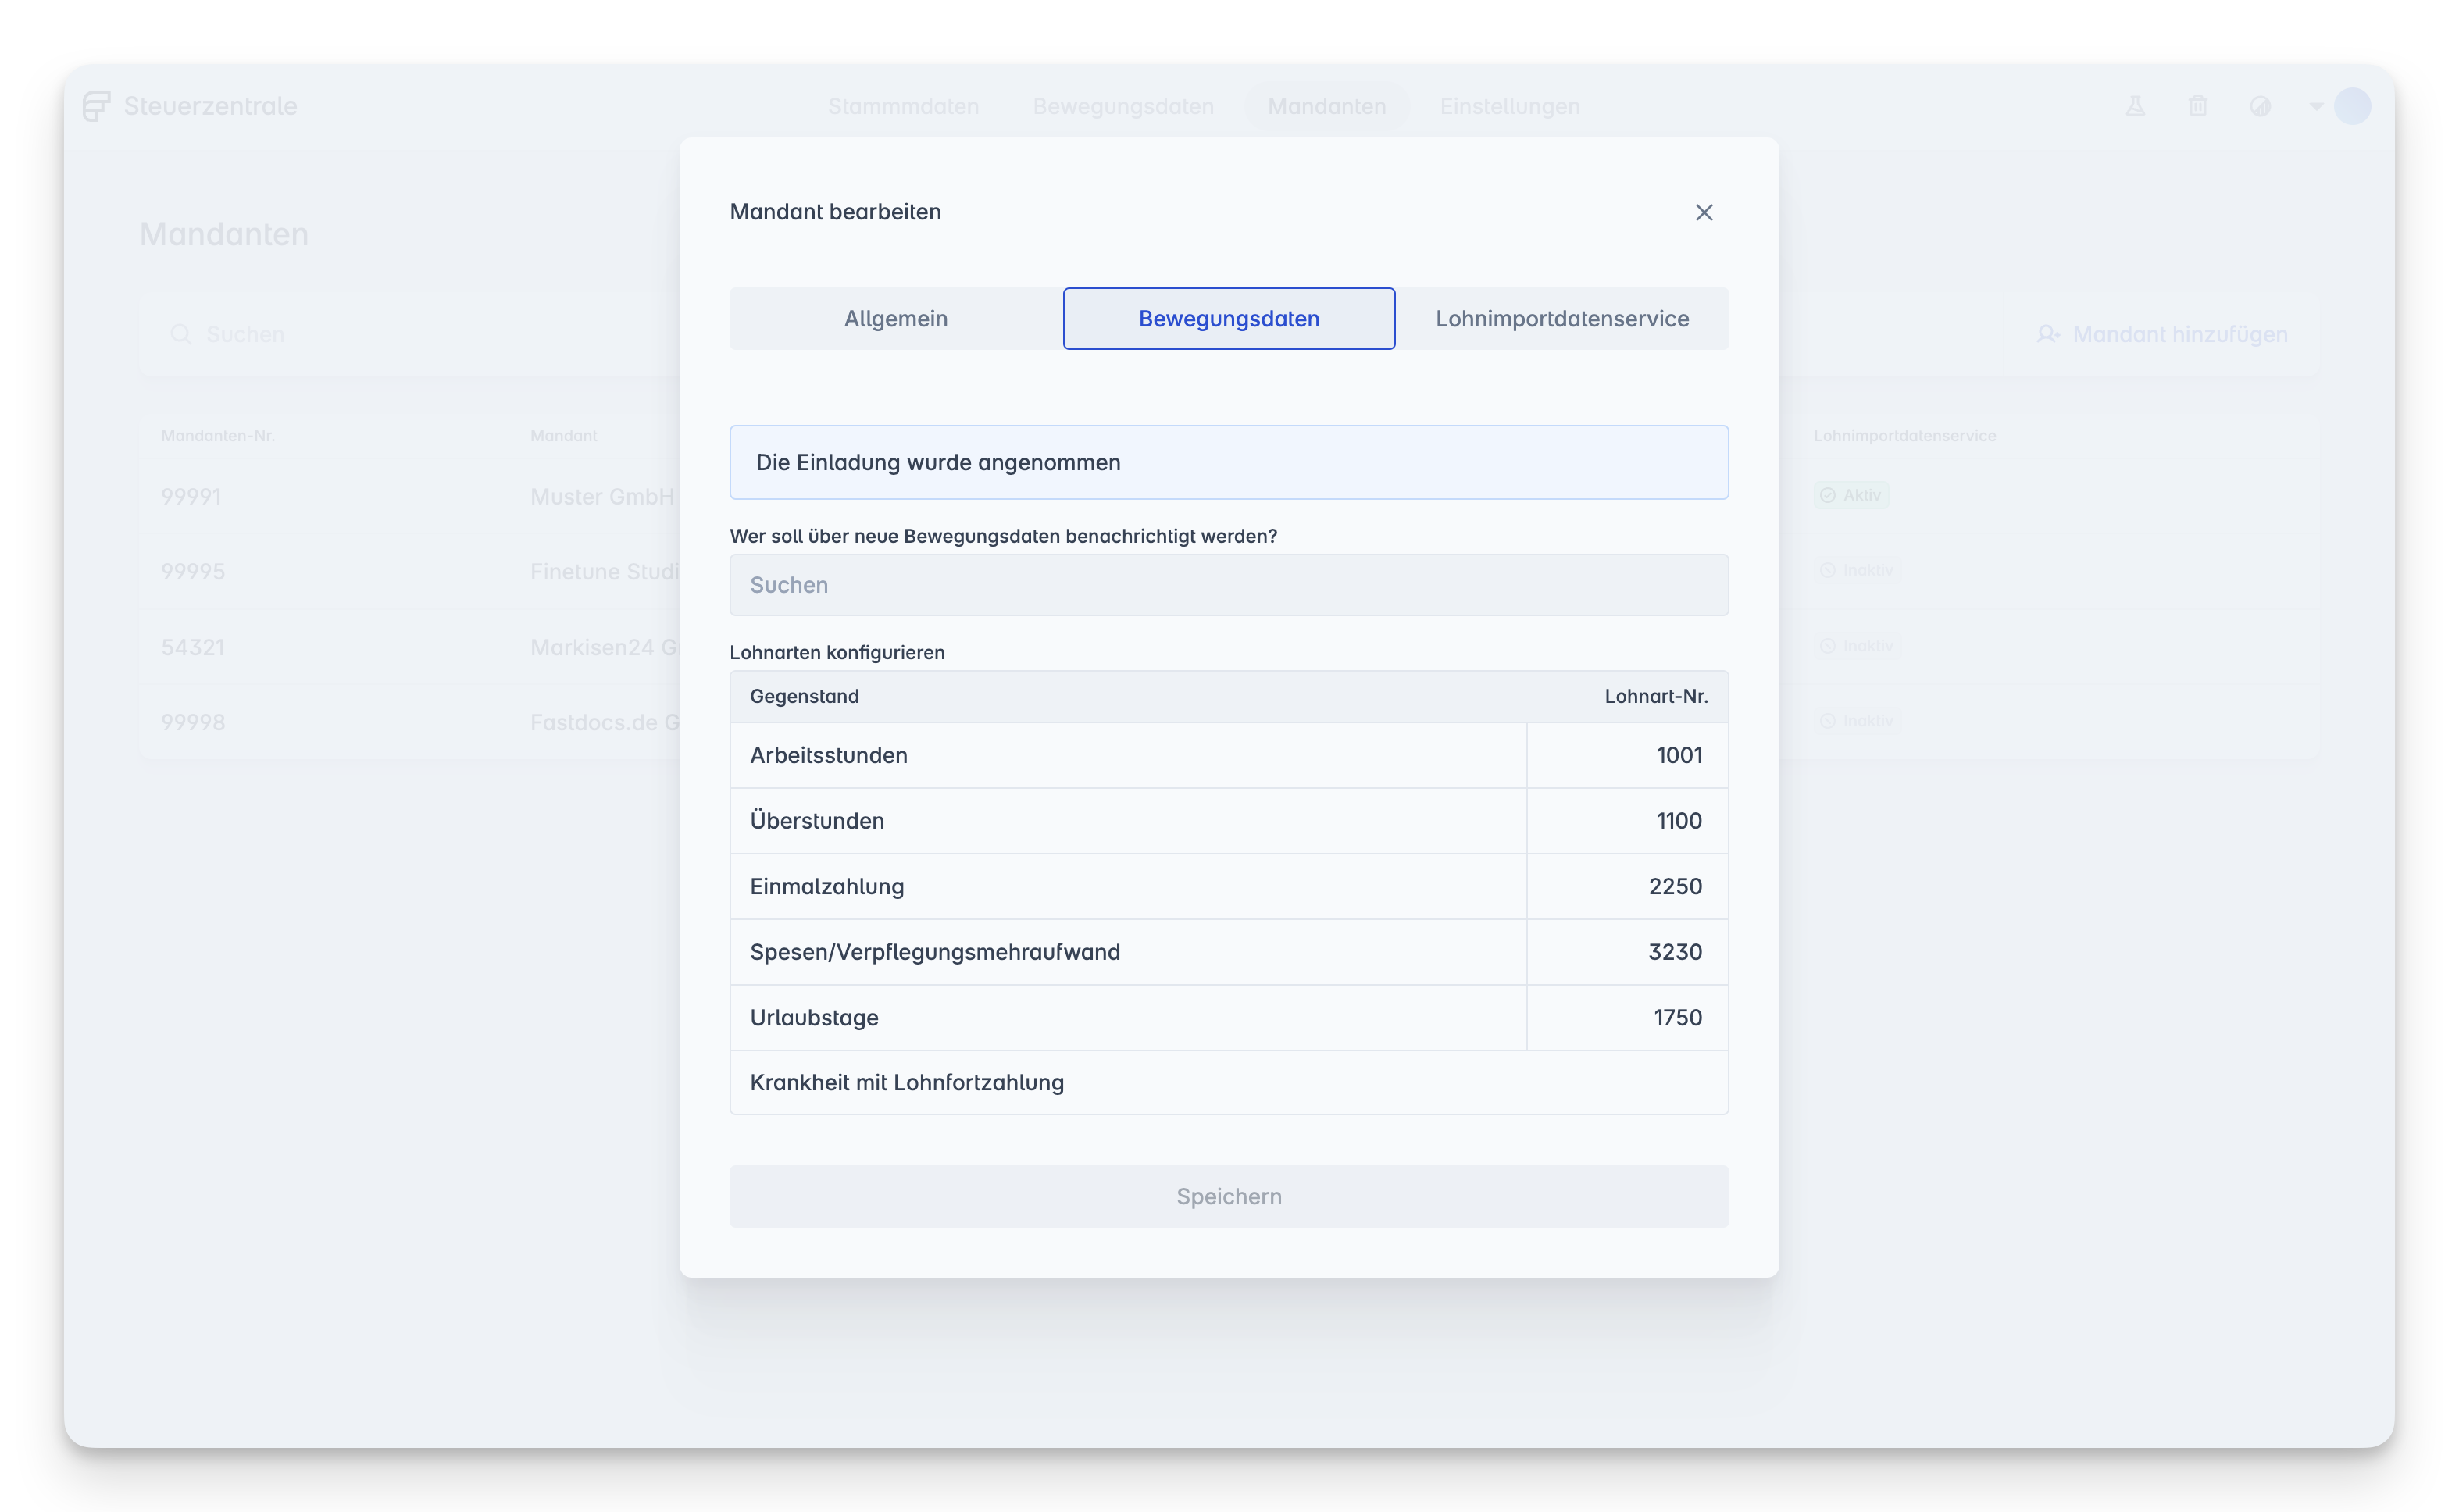2459x1512 pixels.
Task: Click the flask experiments icon
Action: tap(2134, 106)
